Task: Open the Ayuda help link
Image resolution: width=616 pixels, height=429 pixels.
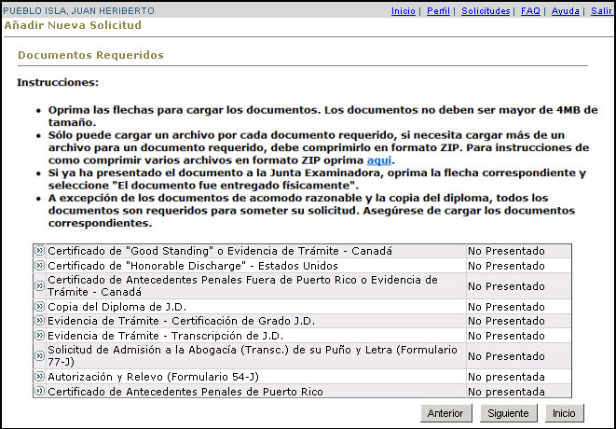Action: coord(565,11)
